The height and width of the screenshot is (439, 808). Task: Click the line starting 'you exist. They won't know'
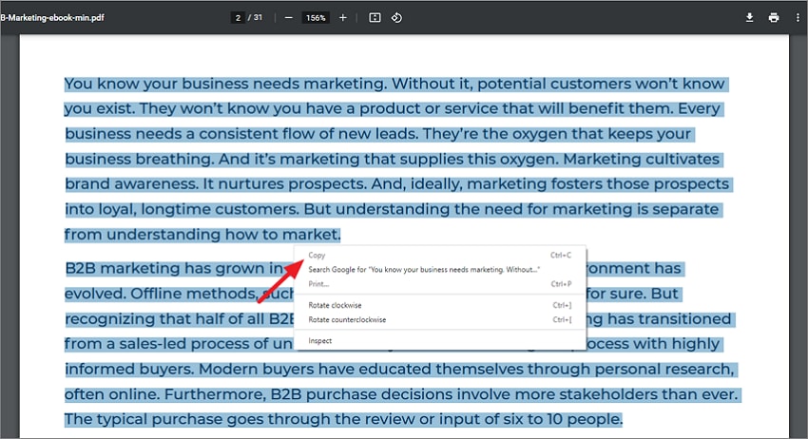pos(393,108)
